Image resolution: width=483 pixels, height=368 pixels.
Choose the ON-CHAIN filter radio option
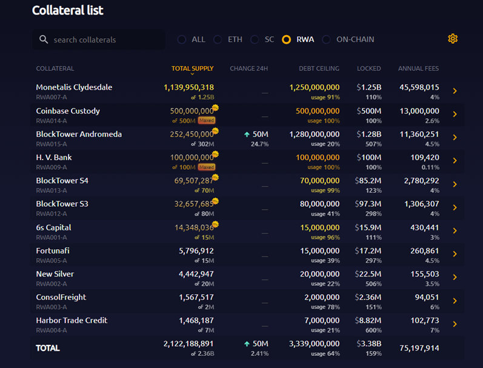pos(326,39)
